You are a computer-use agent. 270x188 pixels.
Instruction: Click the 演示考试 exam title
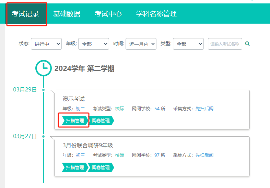point(73,99)
